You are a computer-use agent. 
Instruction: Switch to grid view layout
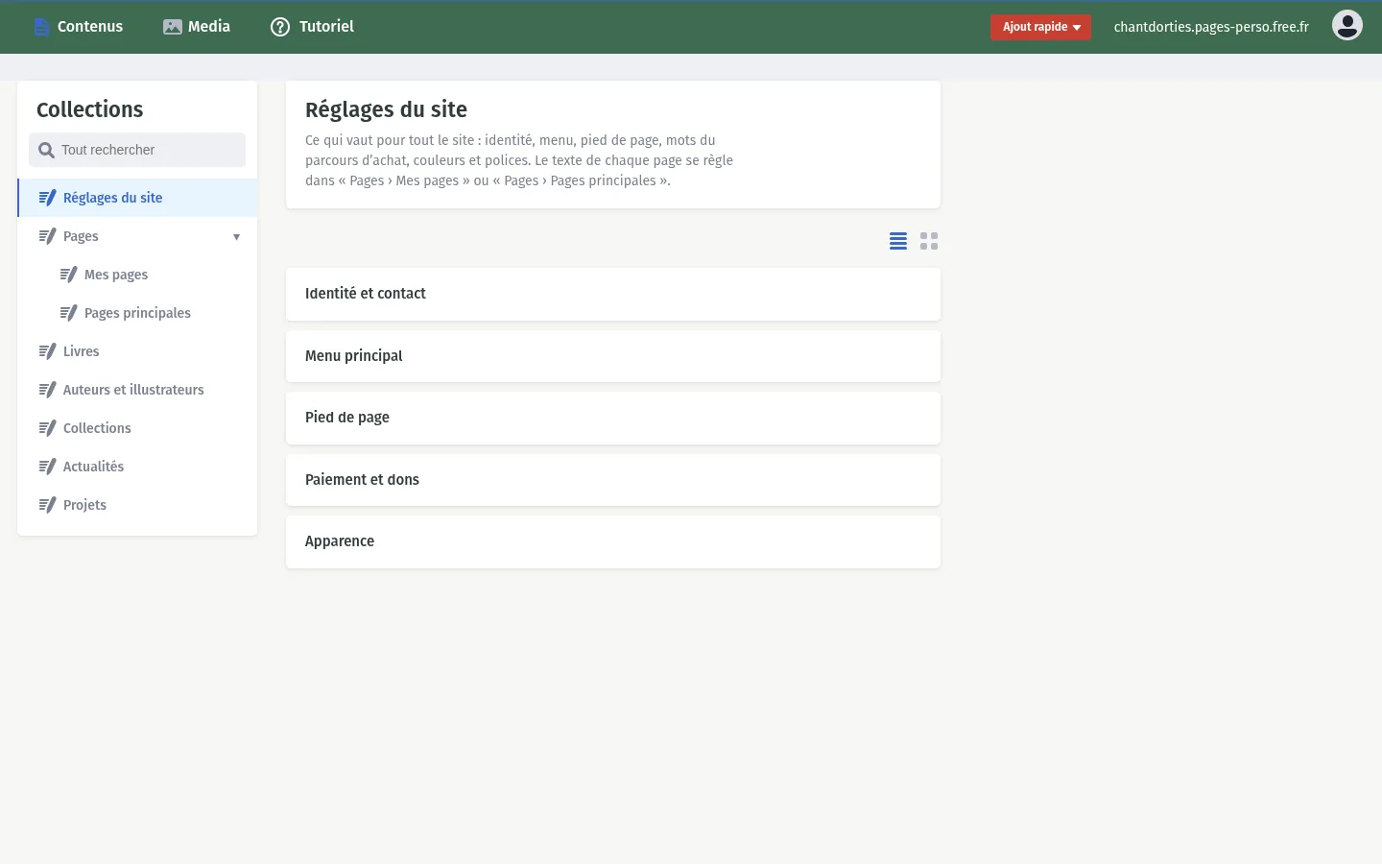tap(929, 241)
